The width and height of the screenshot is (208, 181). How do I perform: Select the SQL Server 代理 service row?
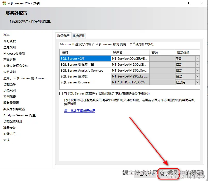[x=85, y=58]
